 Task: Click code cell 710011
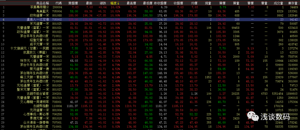click(57, 35)
